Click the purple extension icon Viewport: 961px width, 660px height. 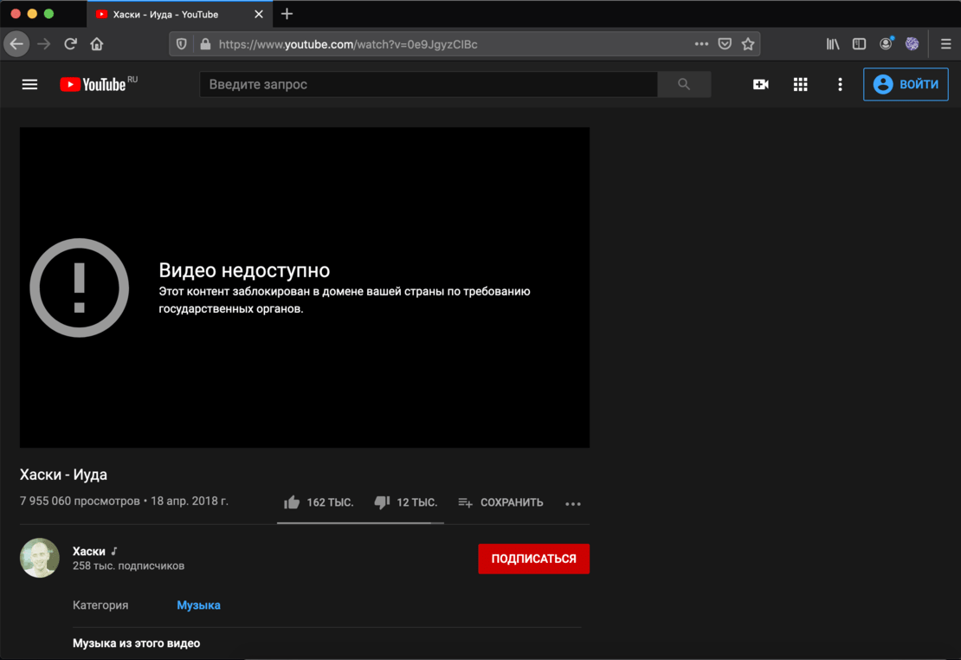[x=912, y=44]
